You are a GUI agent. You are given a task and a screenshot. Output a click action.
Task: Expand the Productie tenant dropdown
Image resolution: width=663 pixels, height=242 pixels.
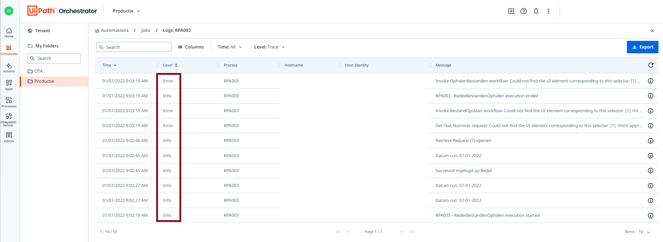click(126, 11)
